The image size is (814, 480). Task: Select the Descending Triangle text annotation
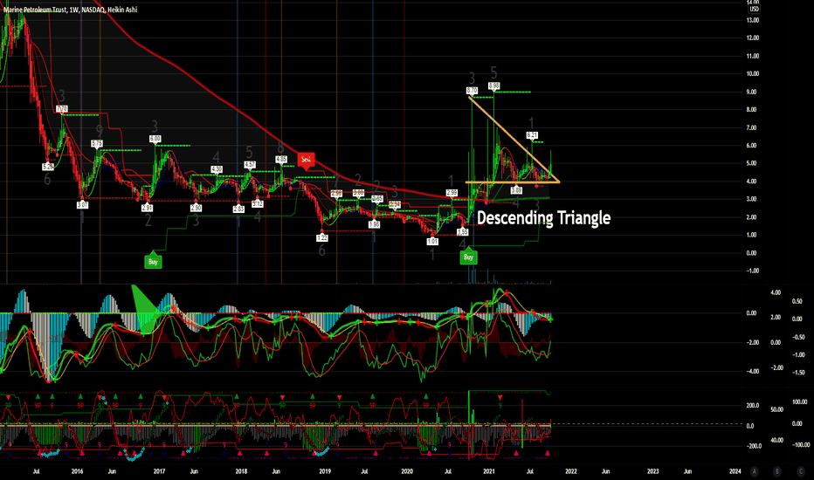pyautogui.click(x=543, y=218)
